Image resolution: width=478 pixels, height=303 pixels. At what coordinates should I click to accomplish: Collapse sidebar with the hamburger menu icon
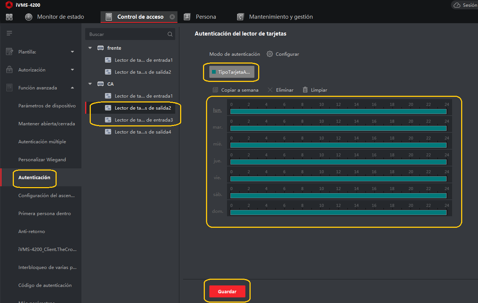click(9, 33)
